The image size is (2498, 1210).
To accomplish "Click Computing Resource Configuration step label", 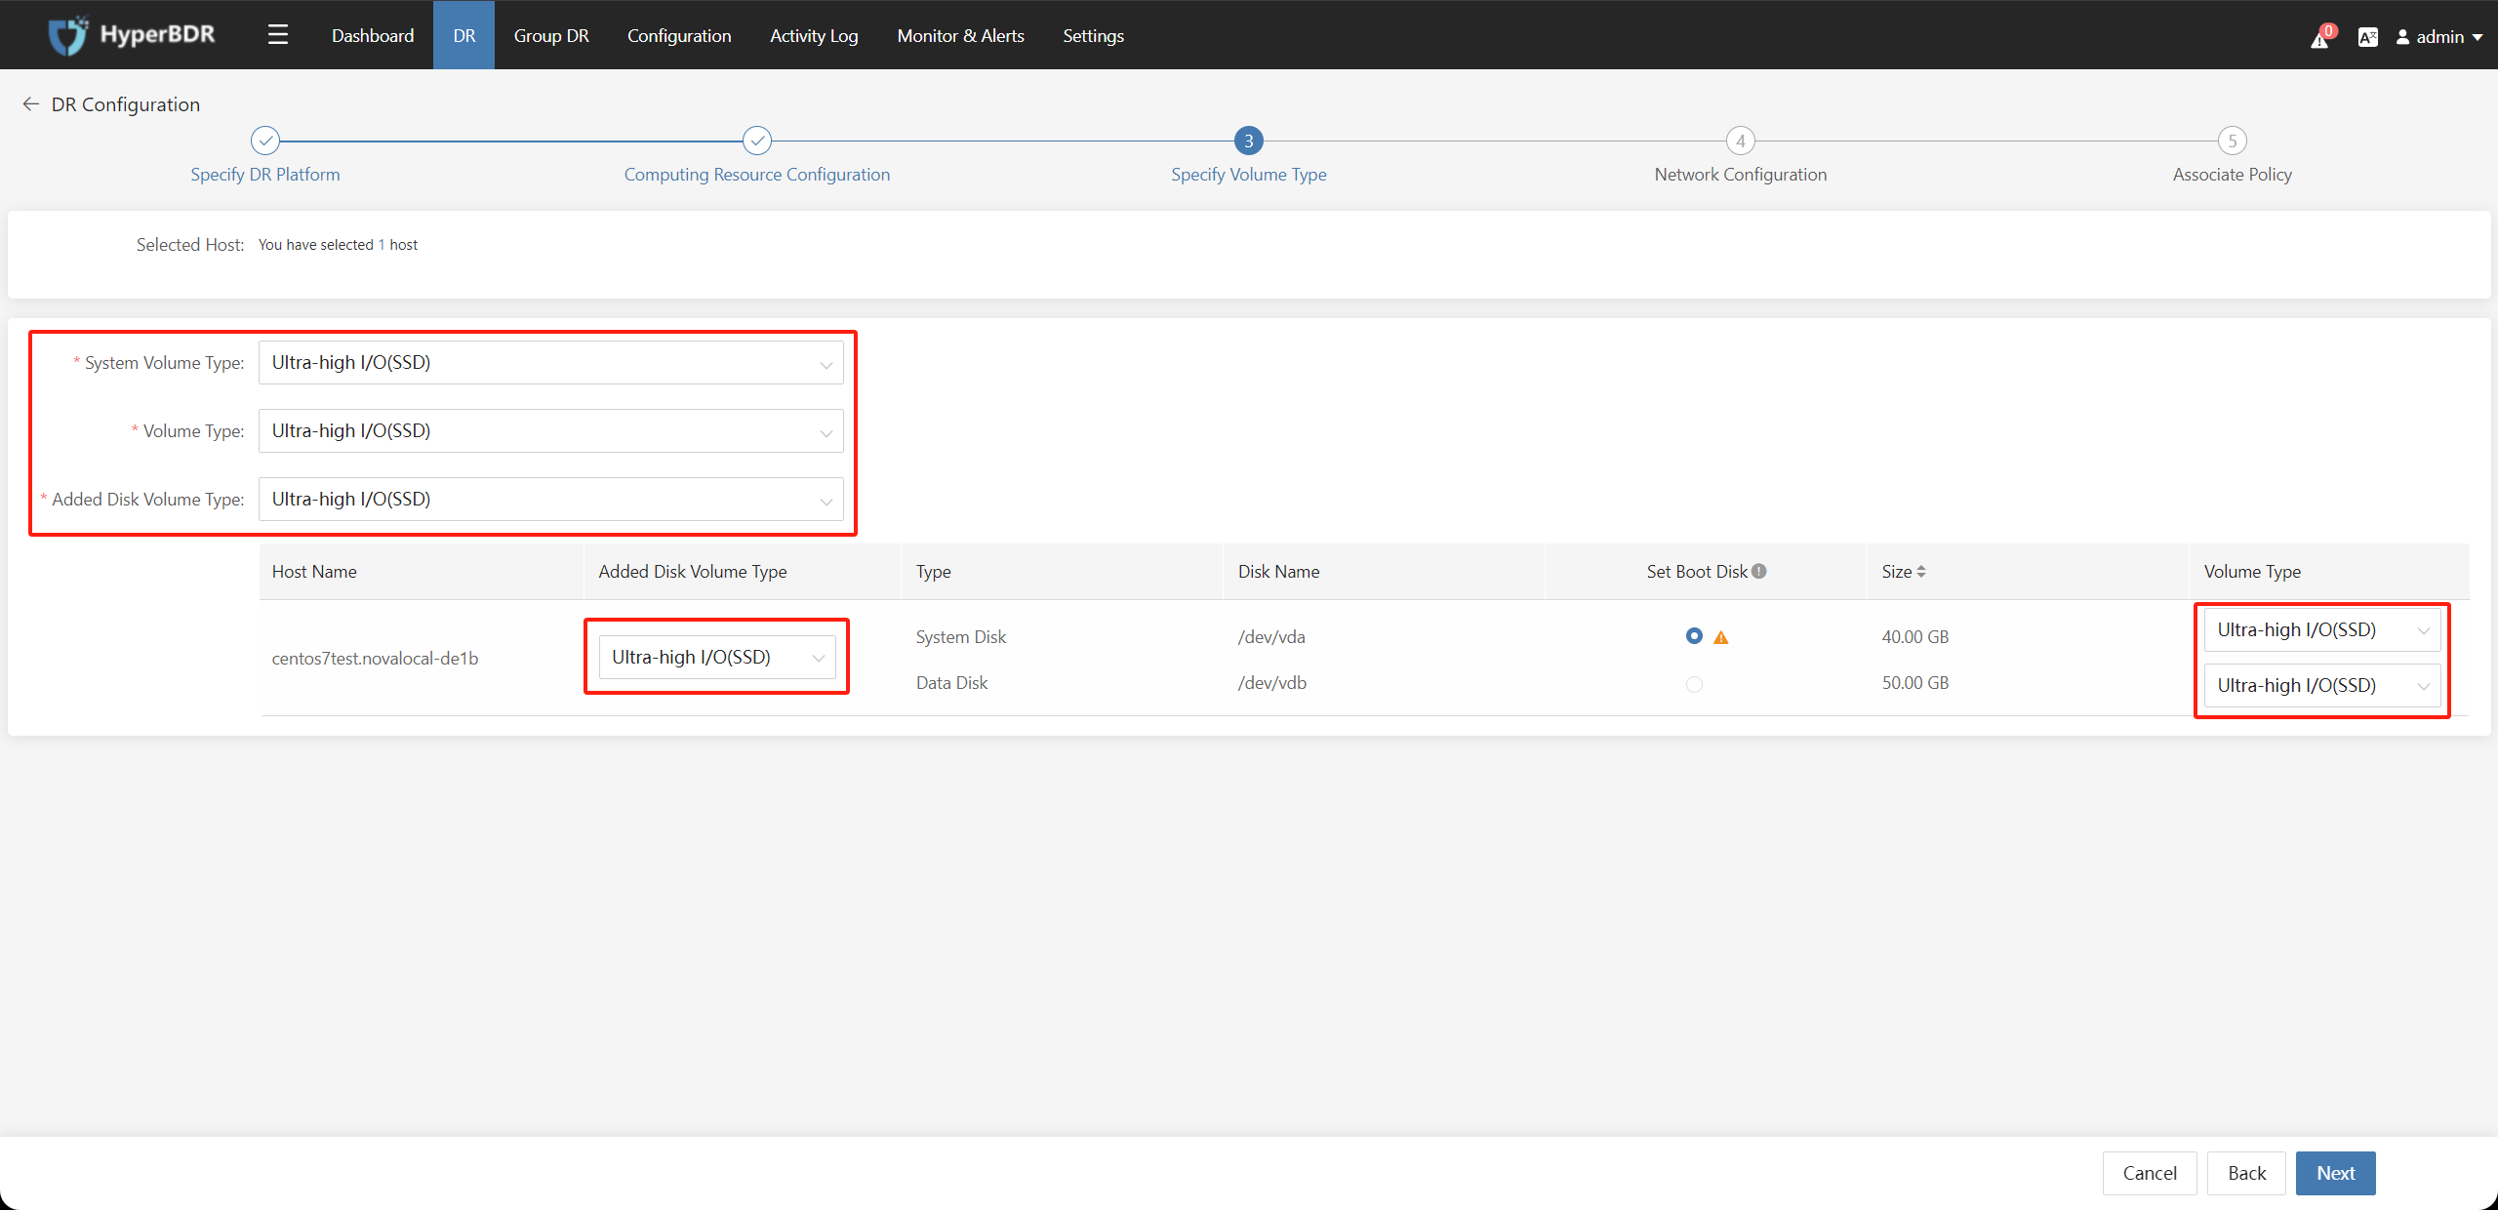I will (x=757, y=175).
